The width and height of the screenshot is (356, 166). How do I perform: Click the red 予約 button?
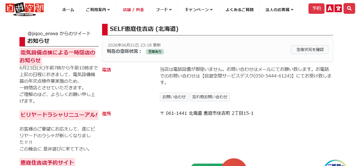316,9
